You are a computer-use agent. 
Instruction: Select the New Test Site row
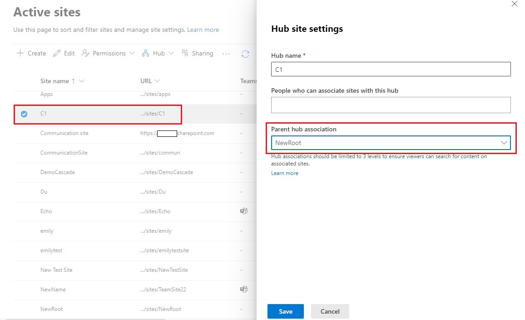click(134, 270)
